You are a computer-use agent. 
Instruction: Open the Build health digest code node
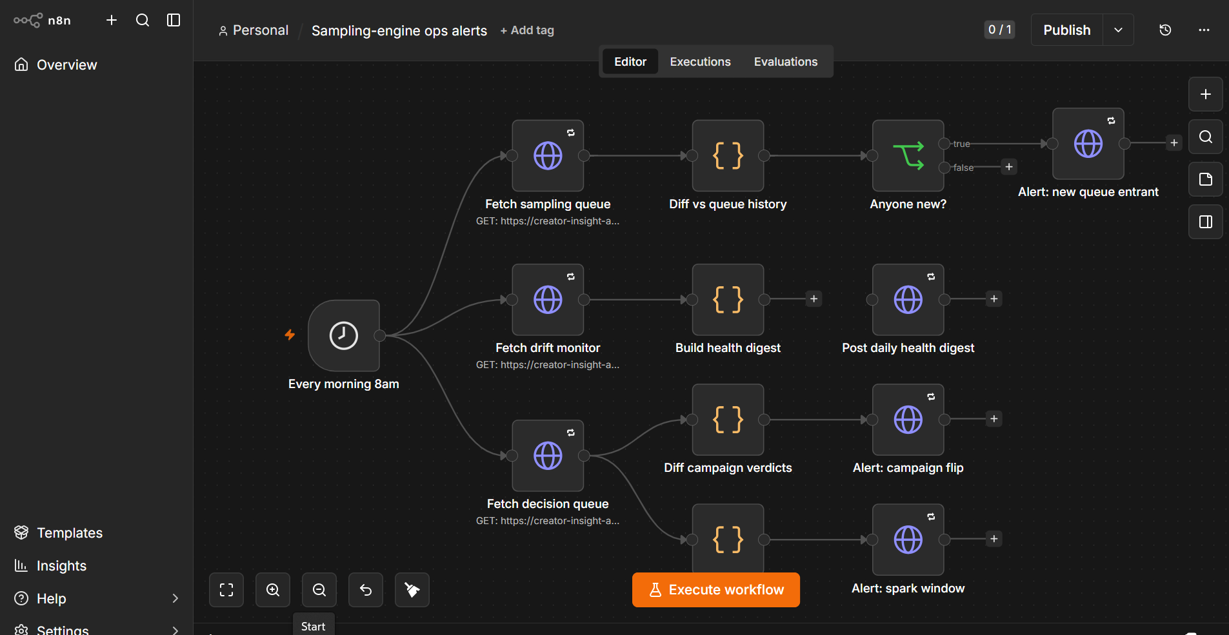[x=728, y=299]
